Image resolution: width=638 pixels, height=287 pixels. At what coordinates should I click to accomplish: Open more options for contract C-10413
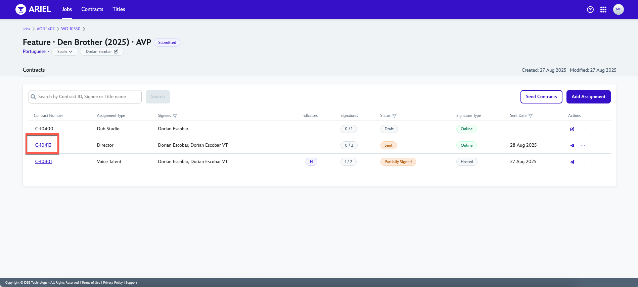click(583, 146)
